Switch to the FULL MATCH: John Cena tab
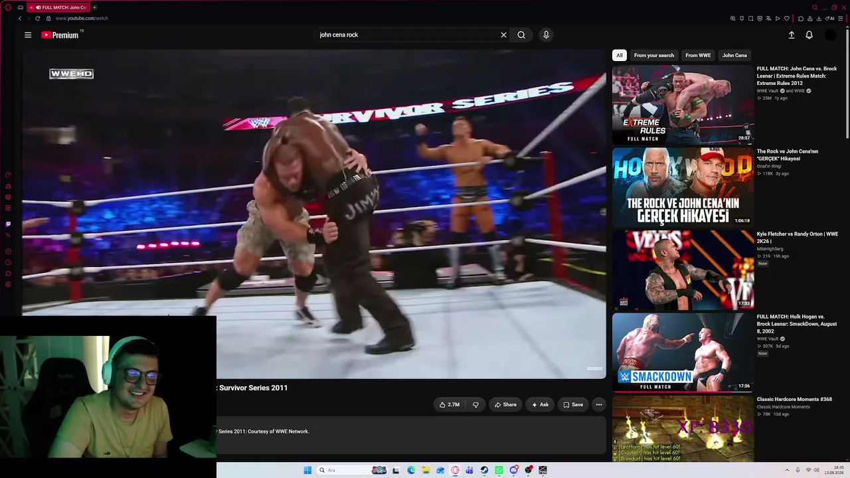The height and width of the screenshot is (478, 850). coord(57,7)
